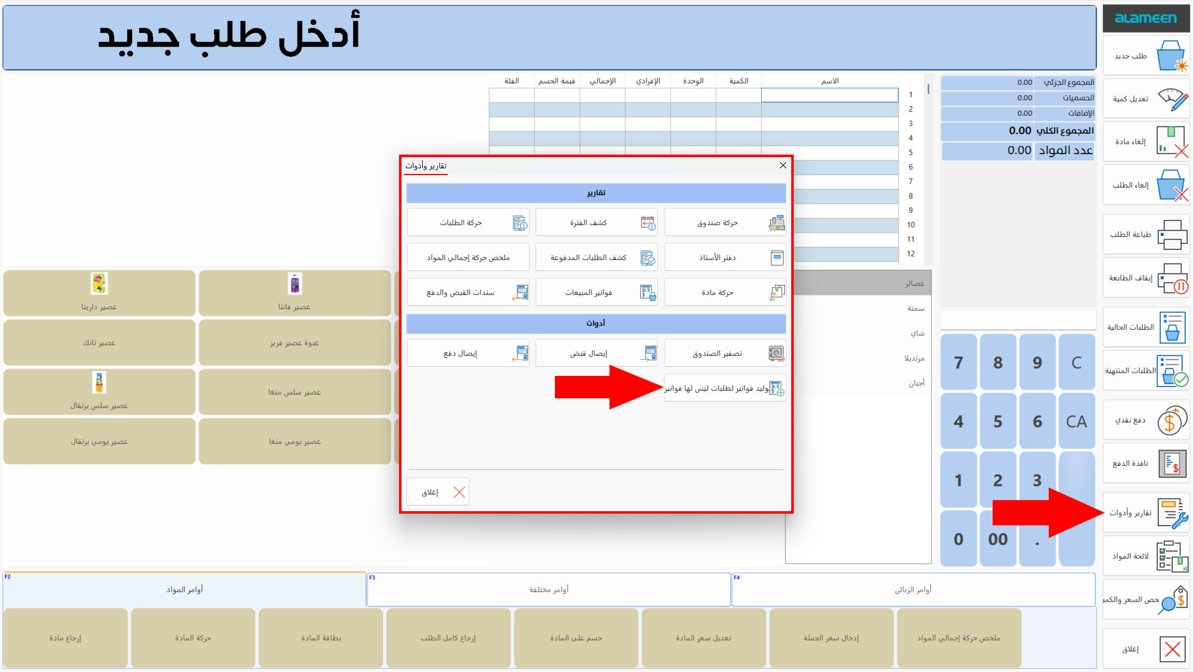Open سندات القبض والدفع vouchers report
The width and height of the screenshot is (1194, 672).
pos(468,292)
